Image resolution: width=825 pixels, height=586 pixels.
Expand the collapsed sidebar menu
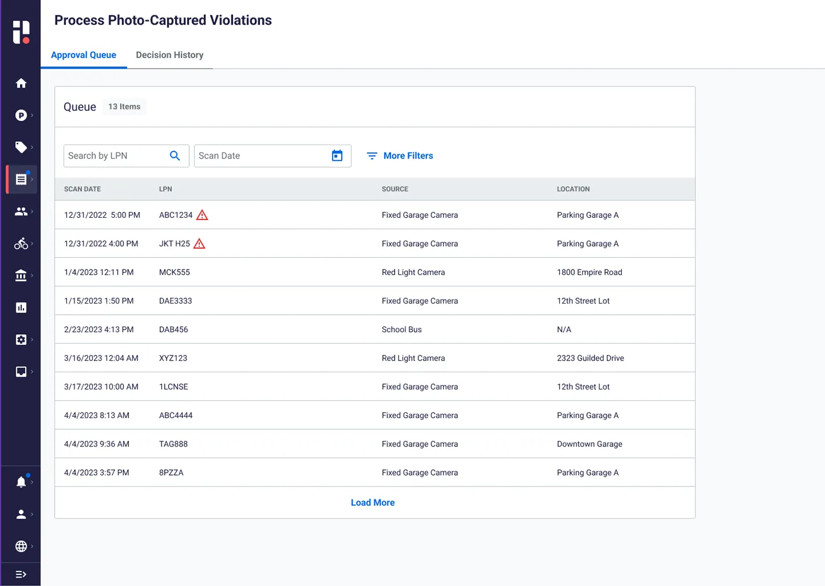tap(21, 574)
